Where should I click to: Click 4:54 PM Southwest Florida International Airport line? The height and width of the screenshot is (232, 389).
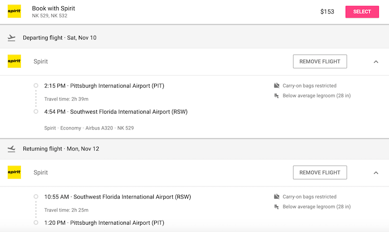[116, 112]
